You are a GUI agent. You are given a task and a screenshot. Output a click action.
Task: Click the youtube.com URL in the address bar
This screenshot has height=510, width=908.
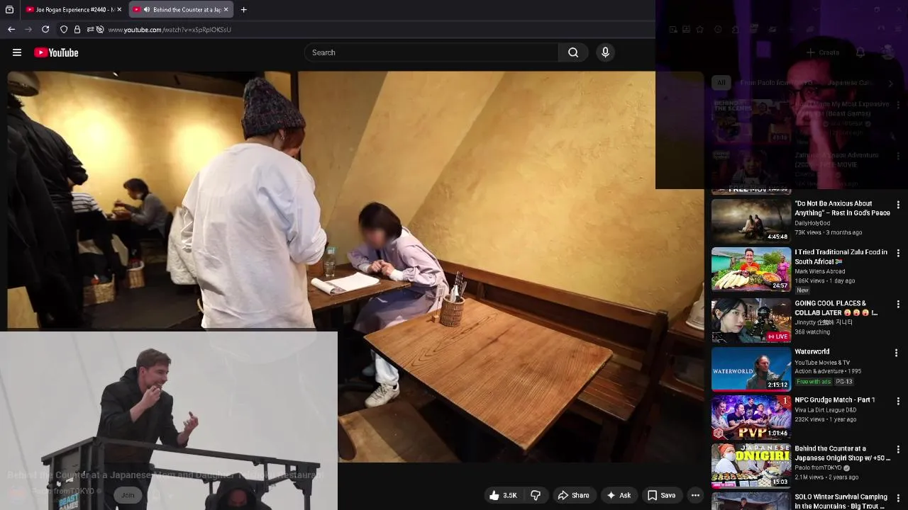coord(170,30)
